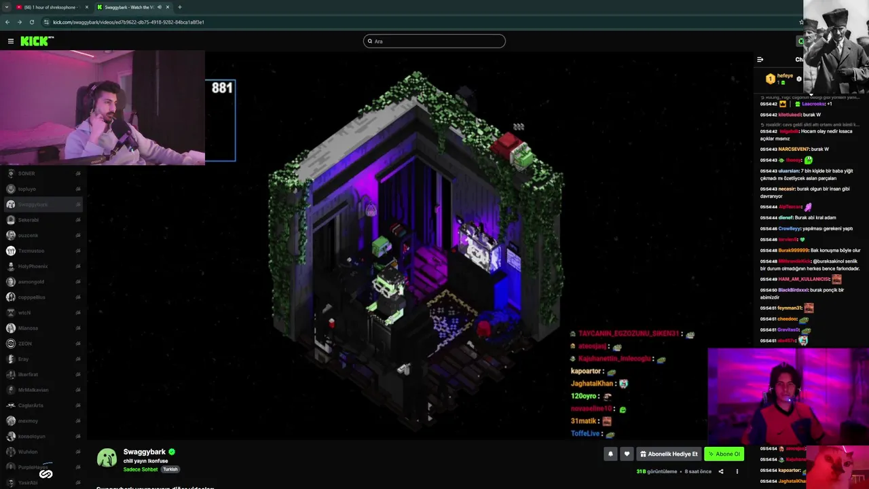The image size is (869, 489).
Task: Open SONER channel in sidebar
Action: click(x=42, y=173)
